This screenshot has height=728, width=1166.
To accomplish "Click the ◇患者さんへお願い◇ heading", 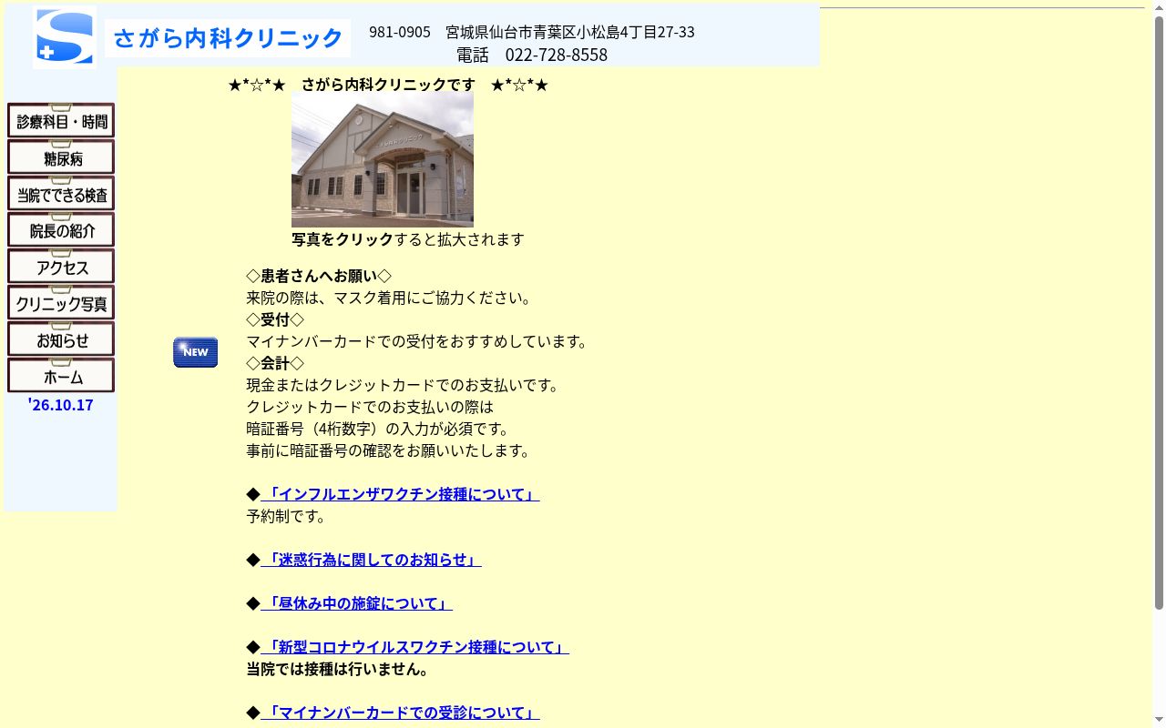I will [319, 276].
